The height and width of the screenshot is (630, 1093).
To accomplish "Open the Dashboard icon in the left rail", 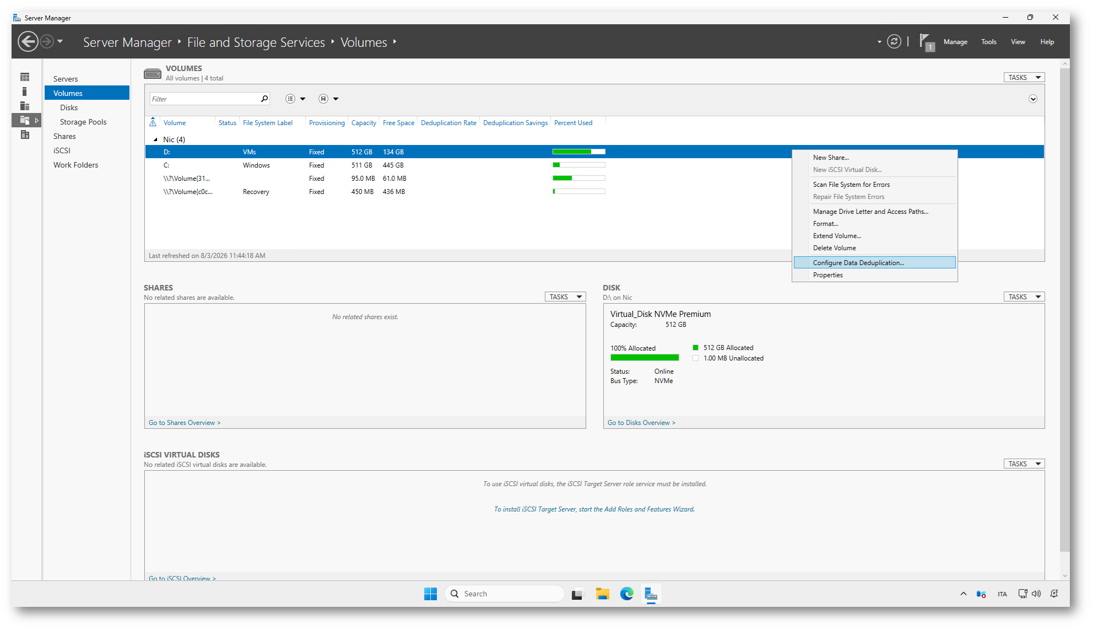I will click(x=25, y=77).
